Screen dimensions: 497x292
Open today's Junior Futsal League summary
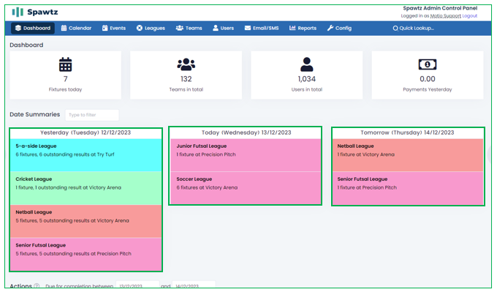(246, 155)
